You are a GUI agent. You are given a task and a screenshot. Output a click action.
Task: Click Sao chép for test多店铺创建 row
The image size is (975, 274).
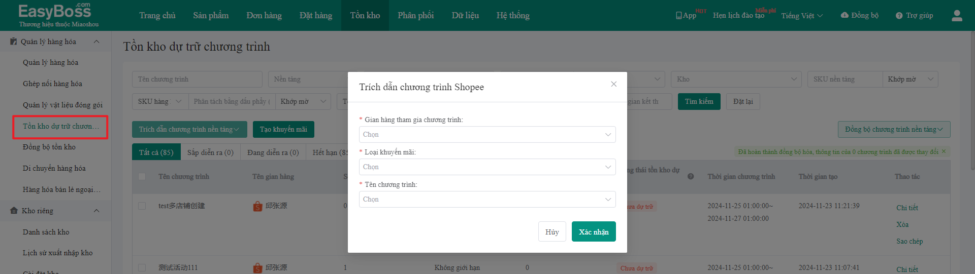pyautogui.click(x=909, y=241)
